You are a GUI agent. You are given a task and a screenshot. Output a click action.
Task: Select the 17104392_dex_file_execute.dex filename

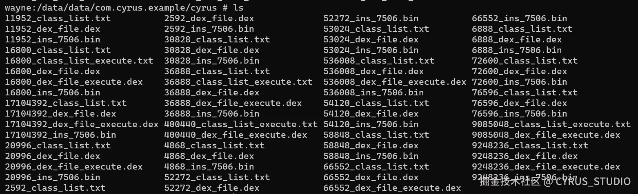pos(82,124)
